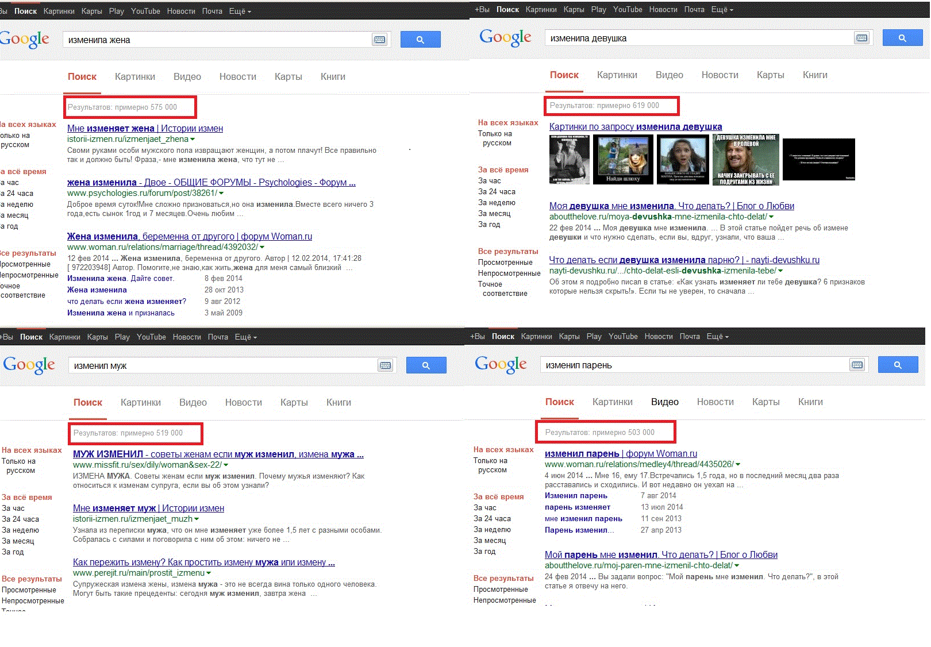Expand 'Ещё' menu on 'изменил муж' page
Screen dimensions: 931x647
246,337
